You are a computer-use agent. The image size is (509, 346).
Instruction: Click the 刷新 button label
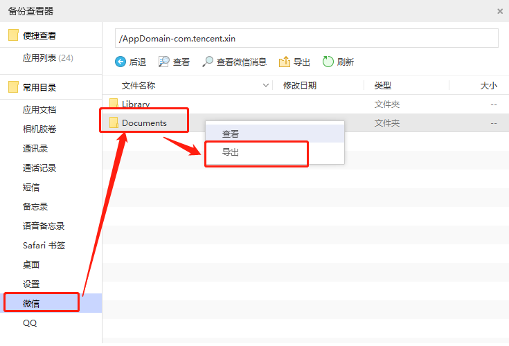[346, 62]
